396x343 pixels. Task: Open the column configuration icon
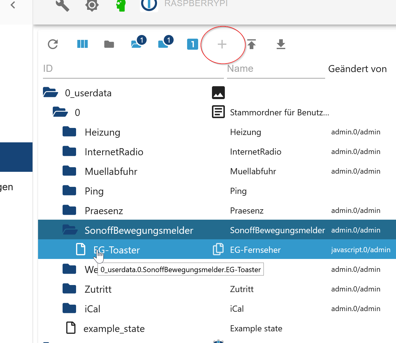pyautogui.click(x=83, y=44)
